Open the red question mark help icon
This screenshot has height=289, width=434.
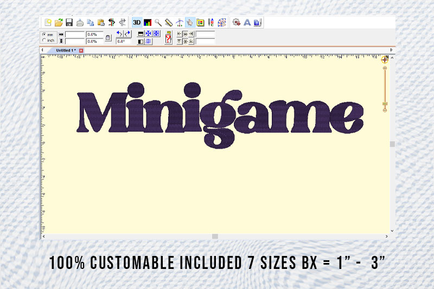tap(168, 37)
